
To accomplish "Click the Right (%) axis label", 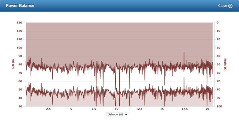I will point(225,64).
